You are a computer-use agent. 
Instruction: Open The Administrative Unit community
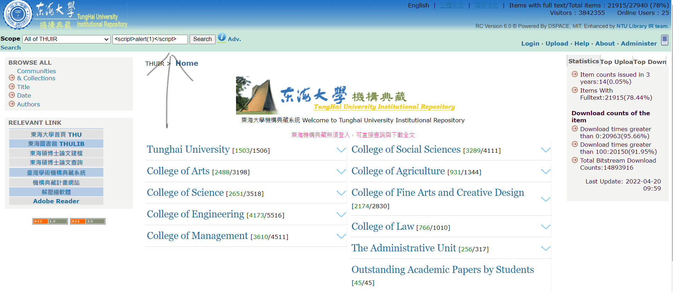coord(404,248)
